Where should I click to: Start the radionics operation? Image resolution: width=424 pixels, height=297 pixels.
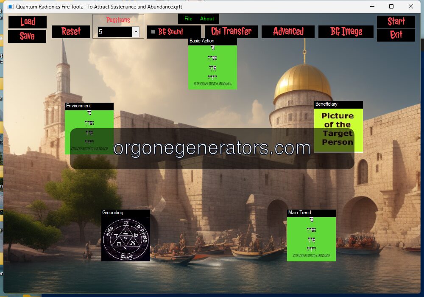click(396, 22)
